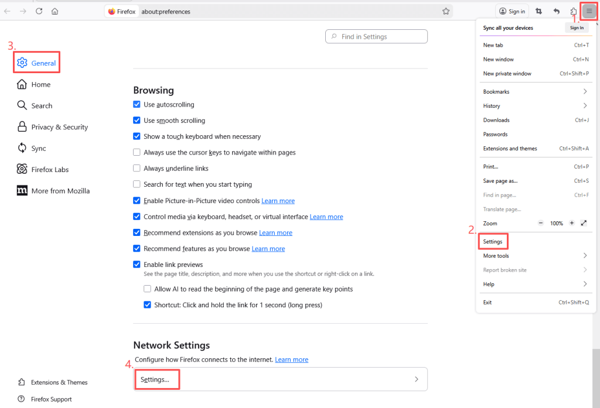
Task: Open Network Settings with Settings... button
Action: (156, 379)
